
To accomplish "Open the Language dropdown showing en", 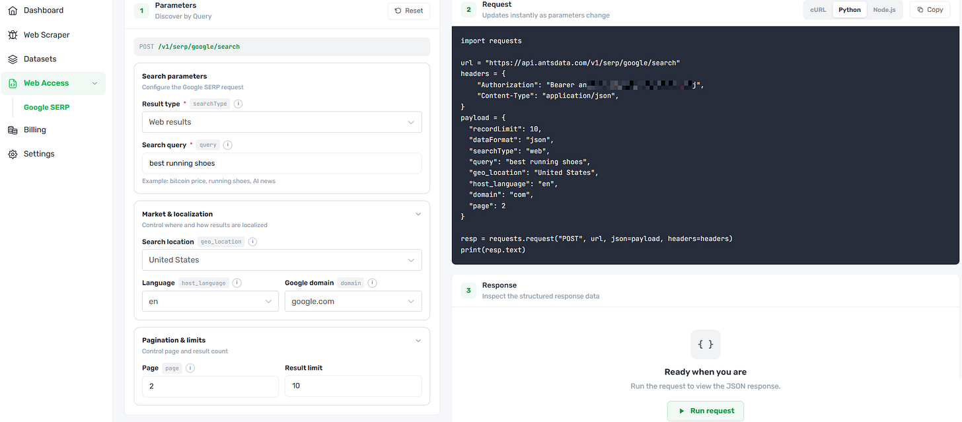I will 210,301.
